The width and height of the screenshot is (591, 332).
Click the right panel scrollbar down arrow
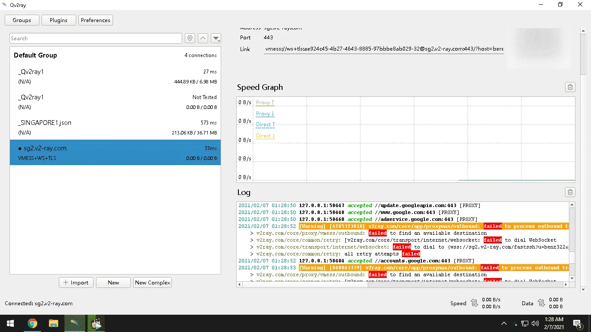(583, 290)
